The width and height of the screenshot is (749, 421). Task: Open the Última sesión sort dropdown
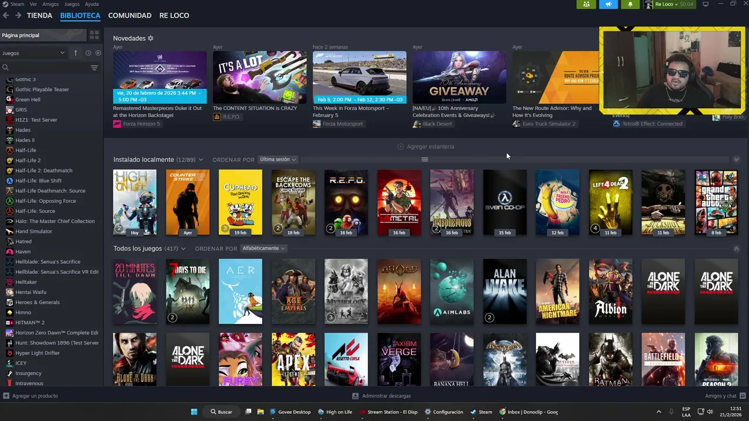pos(278,160)
